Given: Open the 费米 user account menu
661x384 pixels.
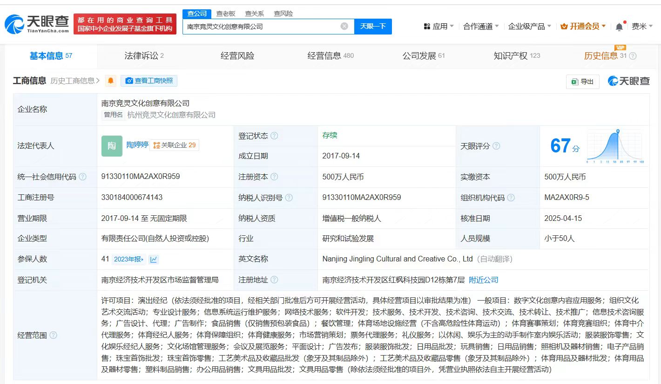Looking at the screenshot, I should [642, 27].
